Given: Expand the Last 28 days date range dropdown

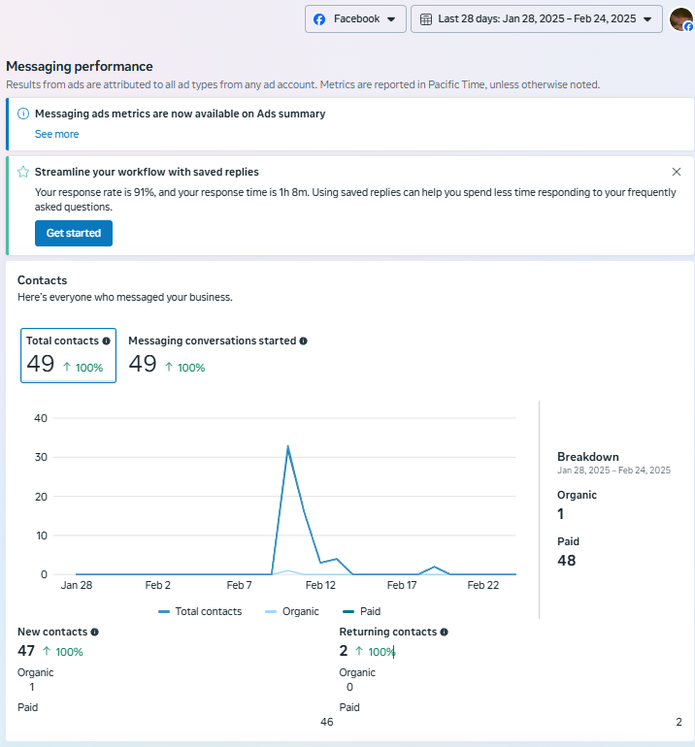Looking at the screenshot, I should coord(537,19).
